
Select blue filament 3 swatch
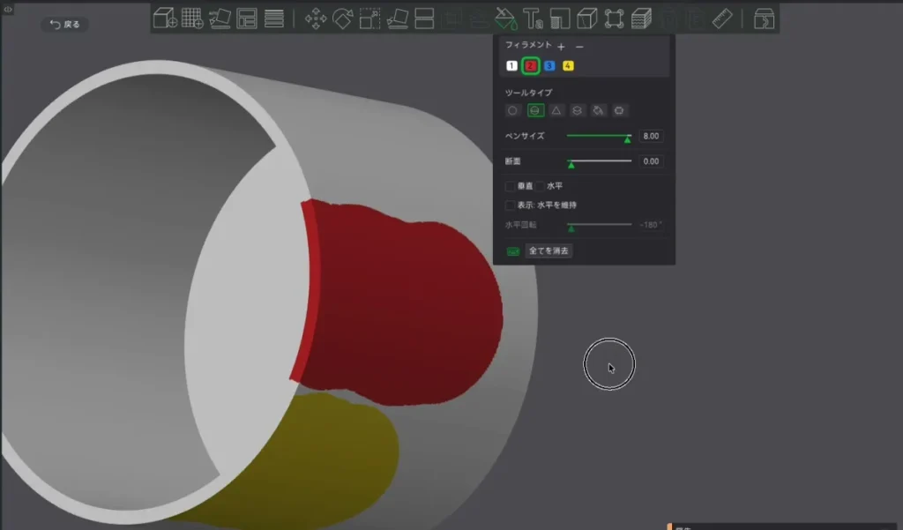click(549, 65)
